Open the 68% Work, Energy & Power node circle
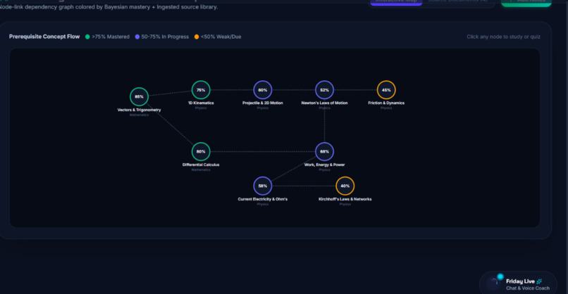 [324, 151]
